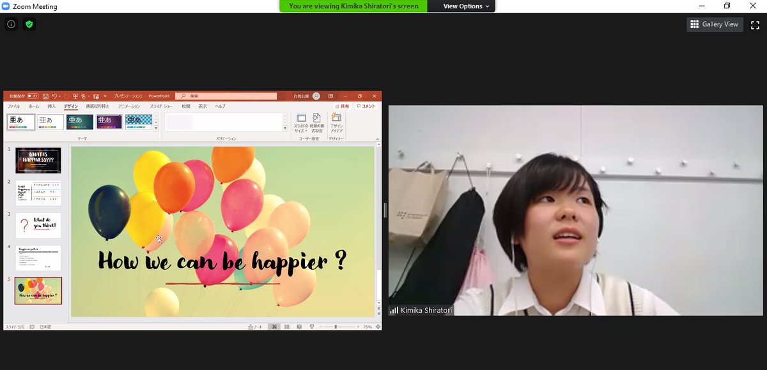The image size is (767, 370).
Task: Start the slideshow from the status bar icon
Action: 312,326
